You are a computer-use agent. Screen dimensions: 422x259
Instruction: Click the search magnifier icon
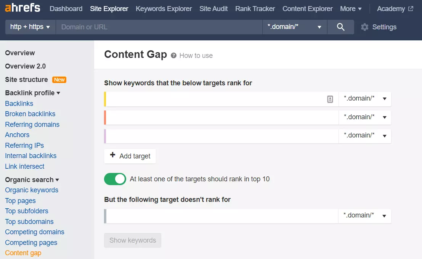(x=340, y=27)
